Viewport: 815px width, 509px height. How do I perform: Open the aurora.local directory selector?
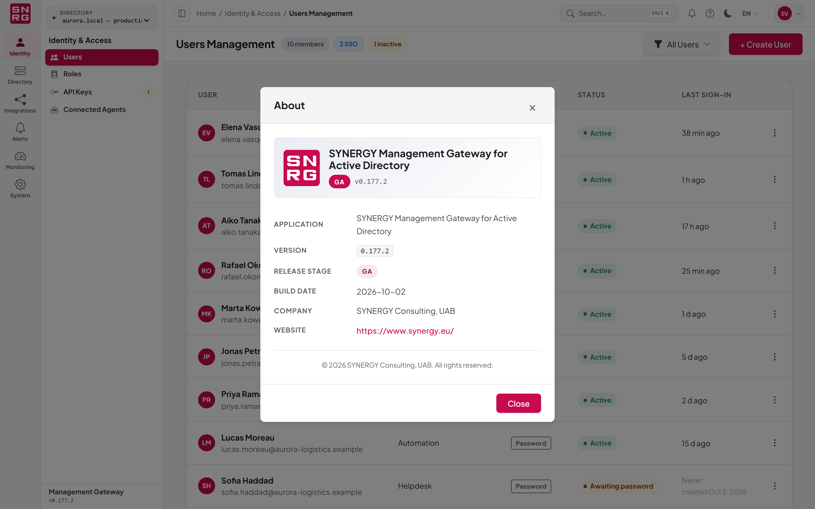102,17
